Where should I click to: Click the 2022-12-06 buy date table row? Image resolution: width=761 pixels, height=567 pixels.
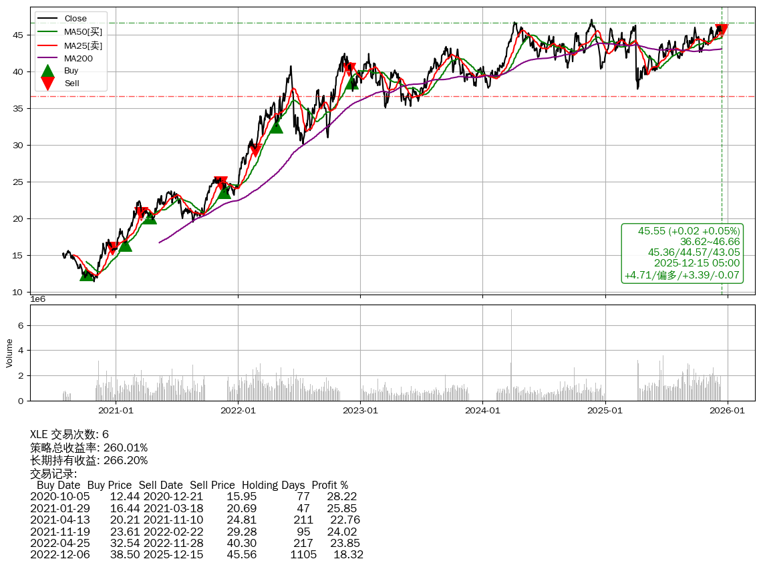click(196, 554)
